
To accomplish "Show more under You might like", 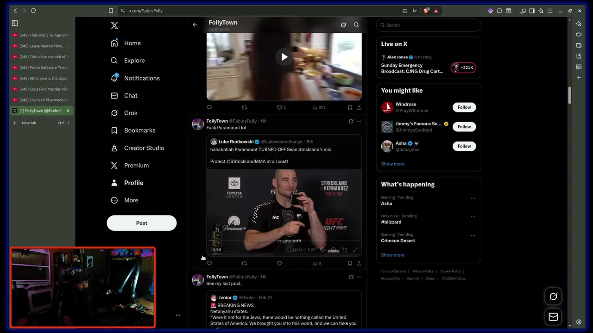I will click(x=392, y=164).
